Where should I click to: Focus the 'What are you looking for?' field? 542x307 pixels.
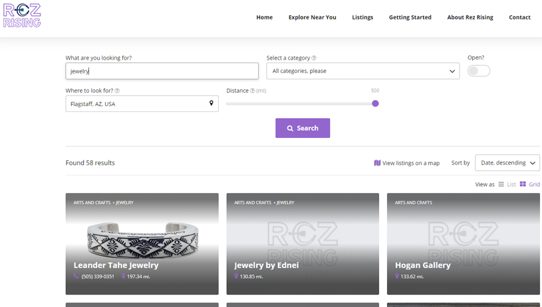[x=162, y=71]
